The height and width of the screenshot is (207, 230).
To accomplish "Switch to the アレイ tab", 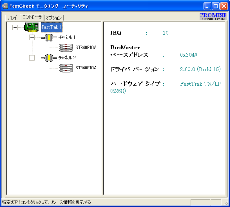I will [x=13, y=18].
